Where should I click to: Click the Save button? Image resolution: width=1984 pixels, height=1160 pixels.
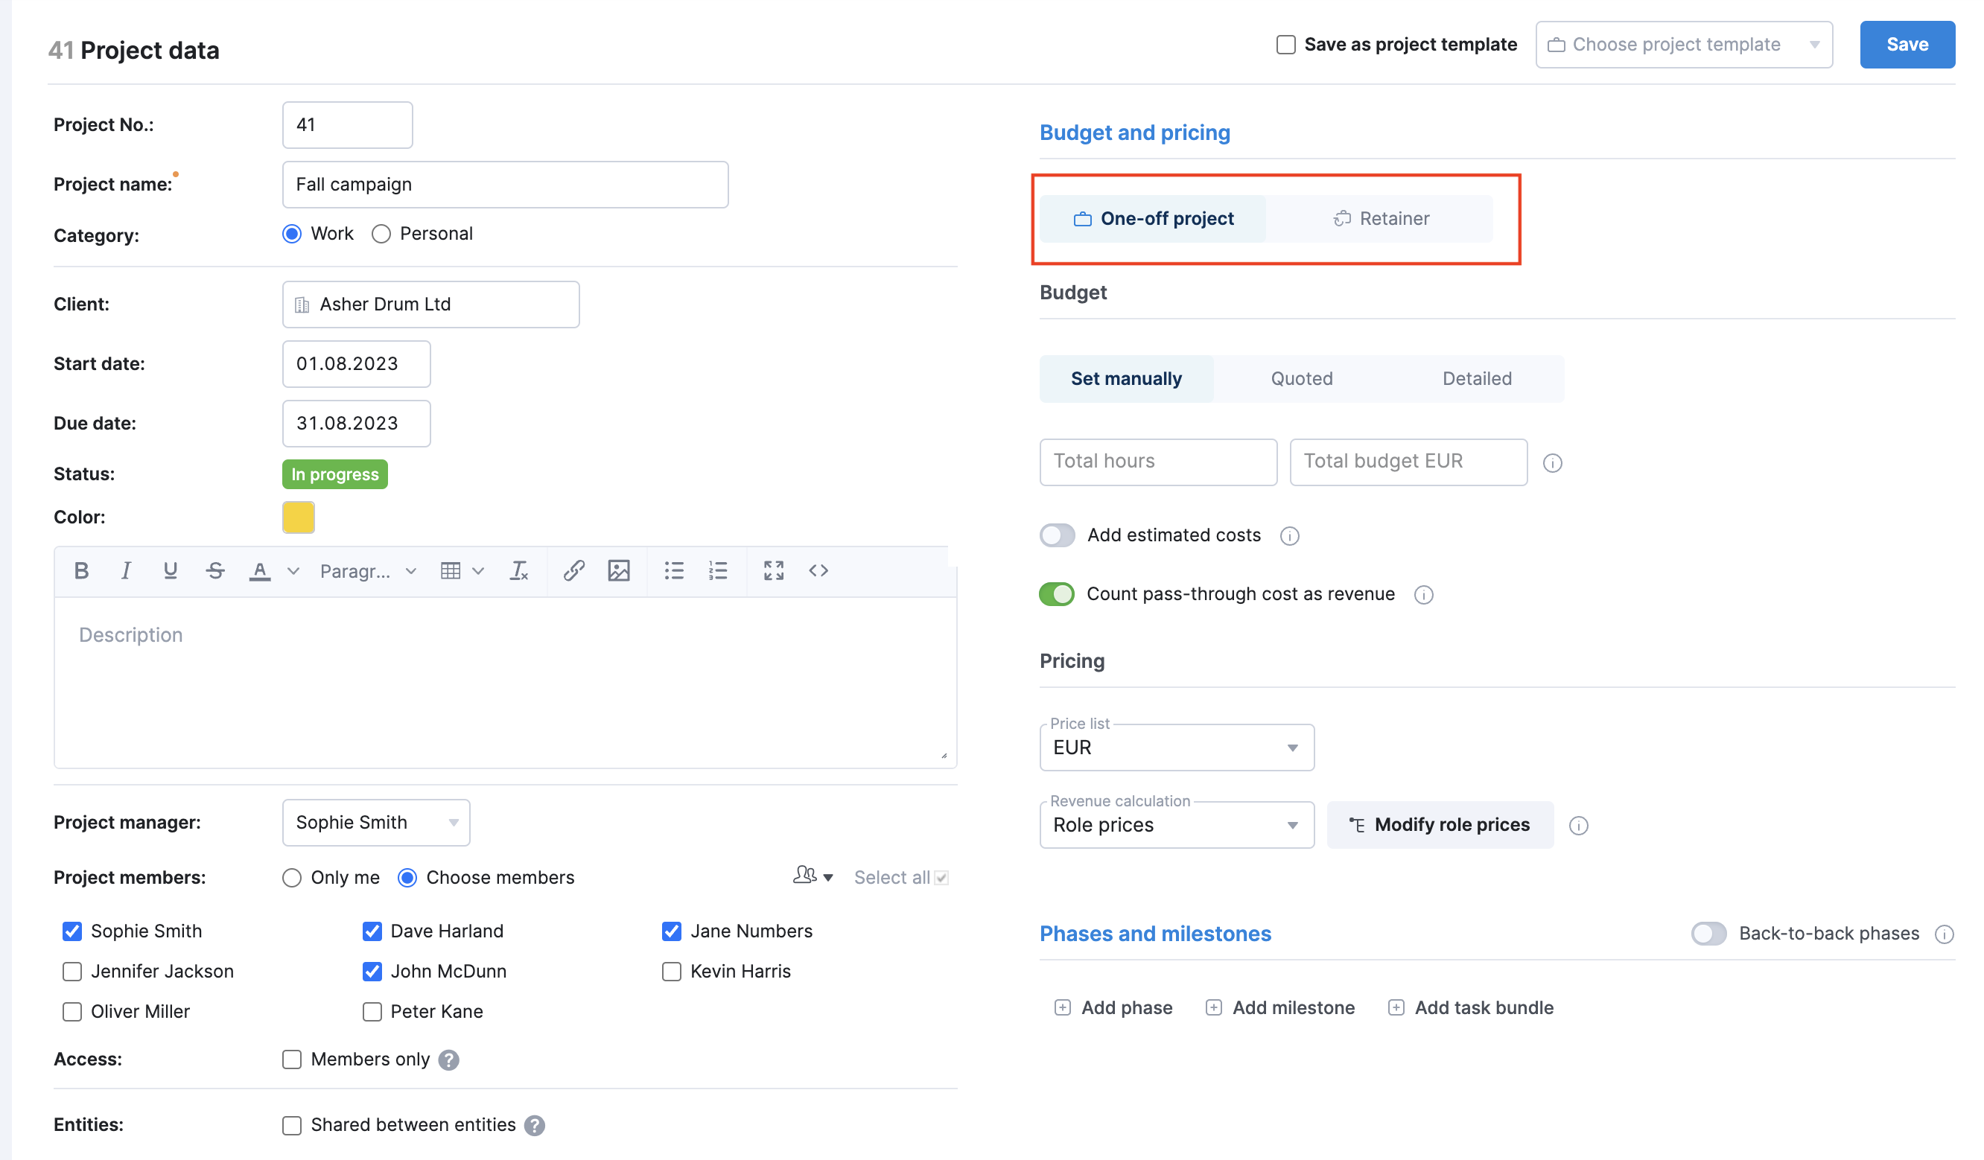(x=1907, y=44)
